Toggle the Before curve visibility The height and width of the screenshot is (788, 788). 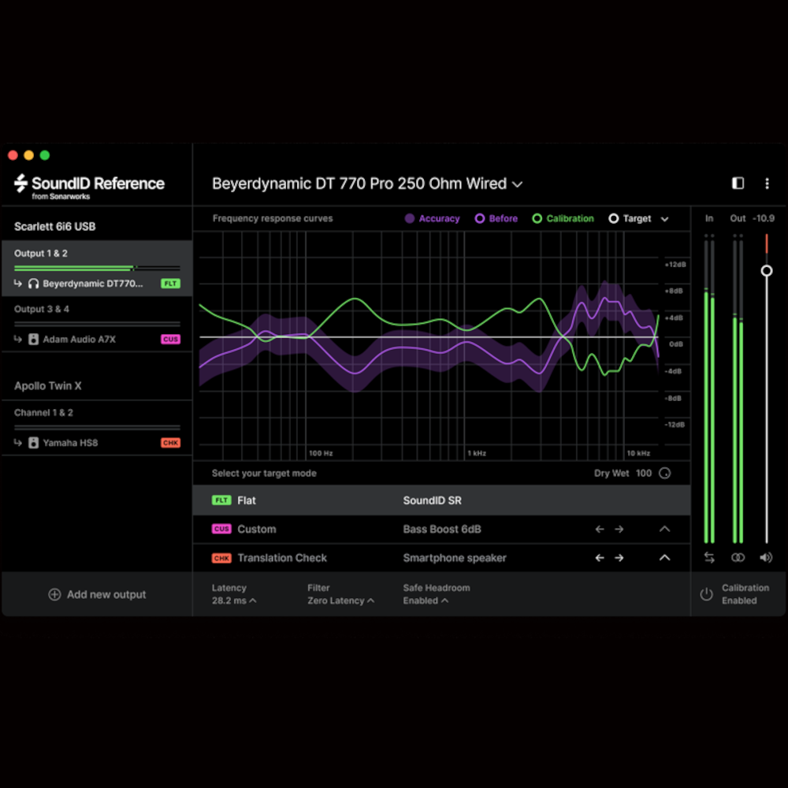[496, 218]
